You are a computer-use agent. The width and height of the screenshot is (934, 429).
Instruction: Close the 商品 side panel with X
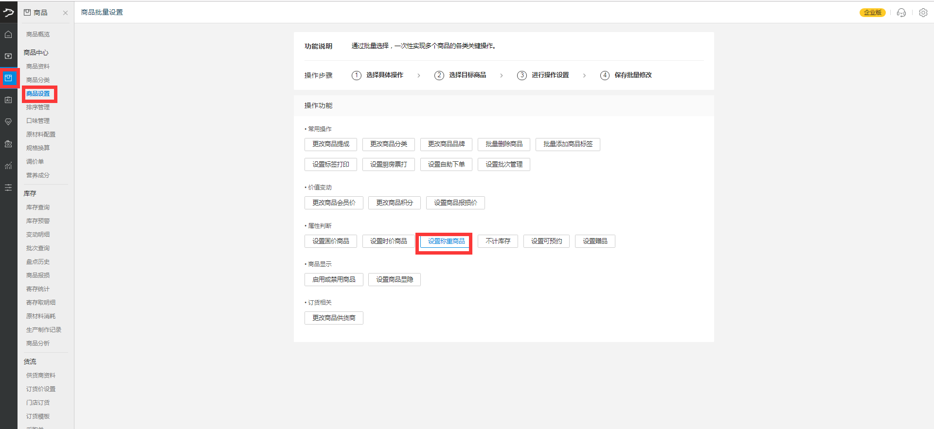65,13
